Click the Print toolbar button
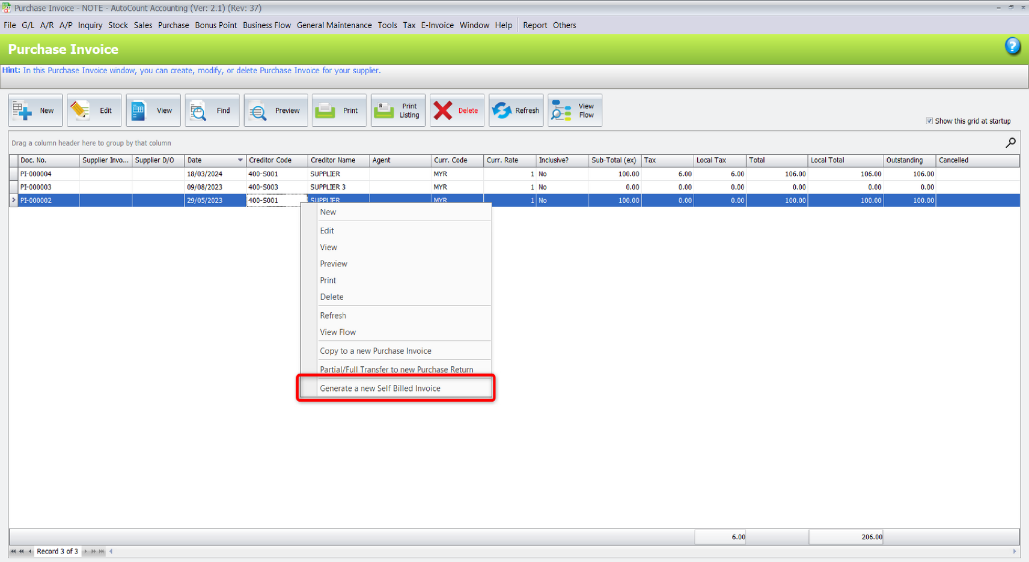The height and width of the screenshot is (562, 1029). 339,110
